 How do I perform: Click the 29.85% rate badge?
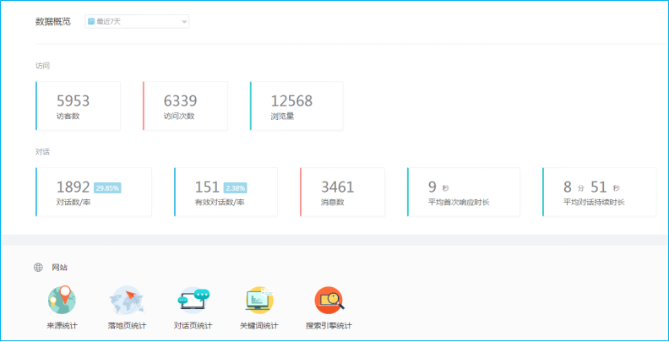[x=107, y=187]
